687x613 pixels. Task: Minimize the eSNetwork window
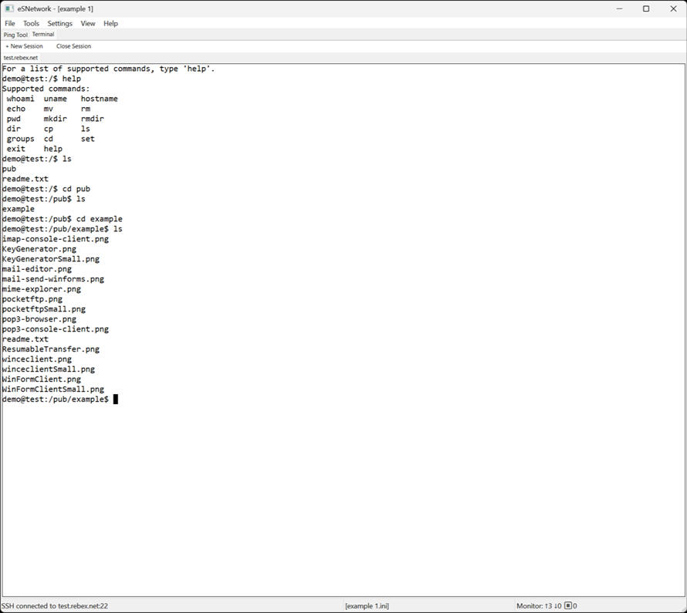pyautogui.click(x=619, y=8)
